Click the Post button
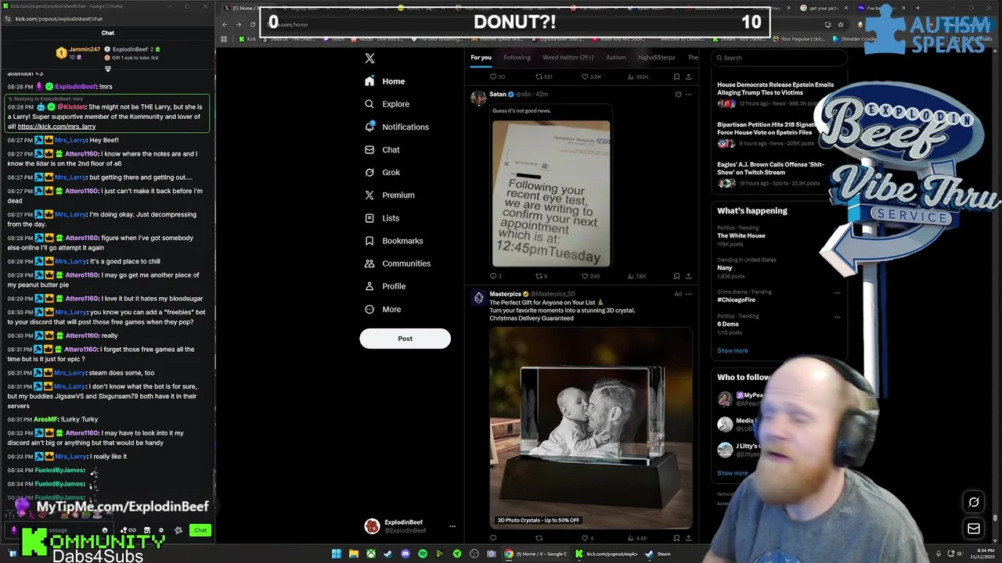1002x563 pixels. point(405,339)
